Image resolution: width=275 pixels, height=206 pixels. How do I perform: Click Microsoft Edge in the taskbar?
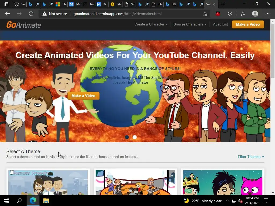tap(33, 201)
